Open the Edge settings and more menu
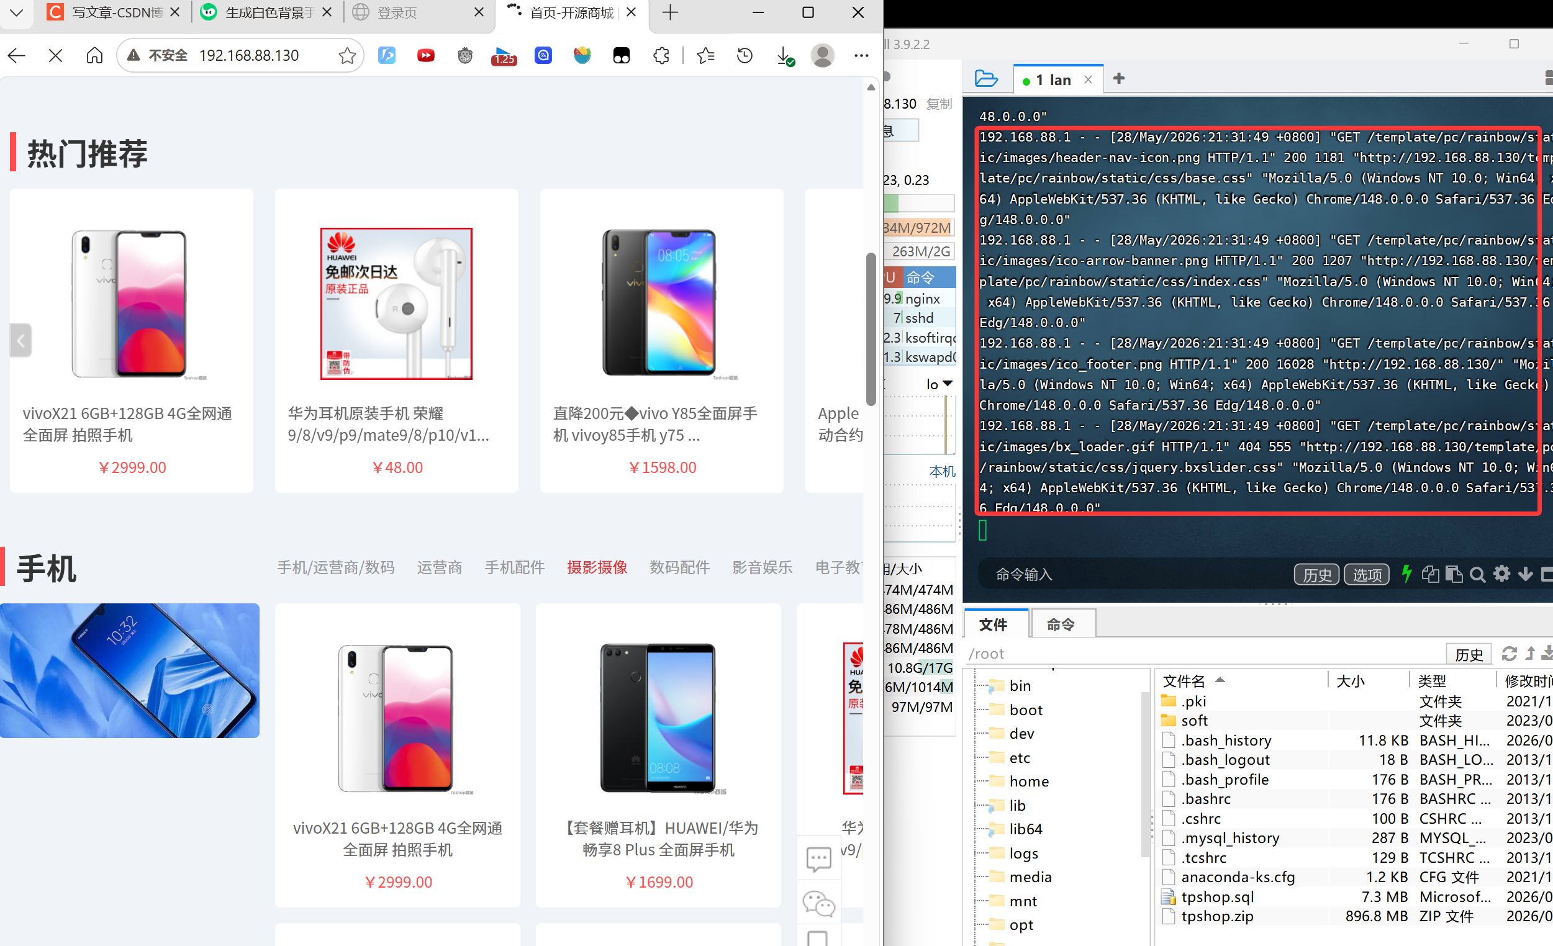 point(861,56)
